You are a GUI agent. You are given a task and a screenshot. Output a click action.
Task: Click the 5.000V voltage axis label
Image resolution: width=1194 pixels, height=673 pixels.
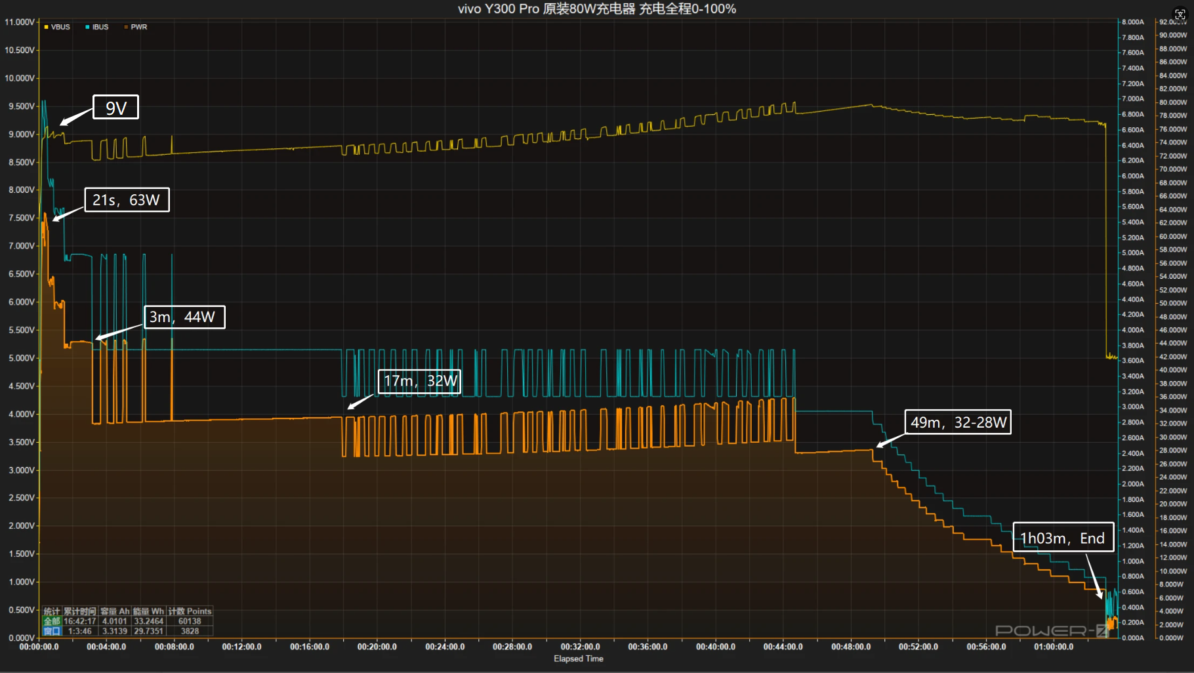coord(22,358)
